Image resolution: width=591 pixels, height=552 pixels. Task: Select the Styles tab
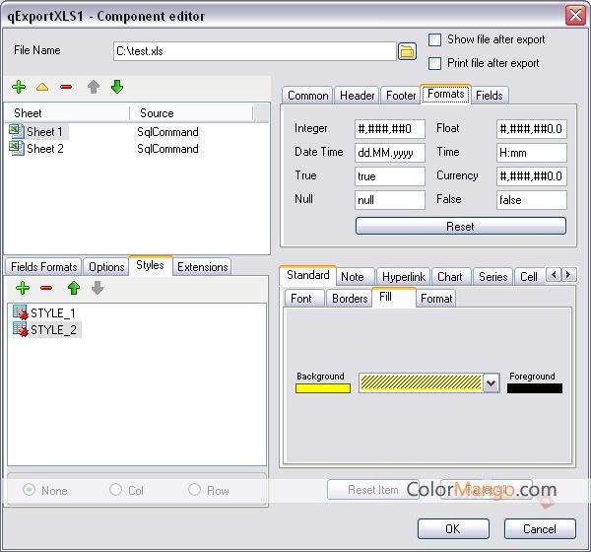(150, 265)
